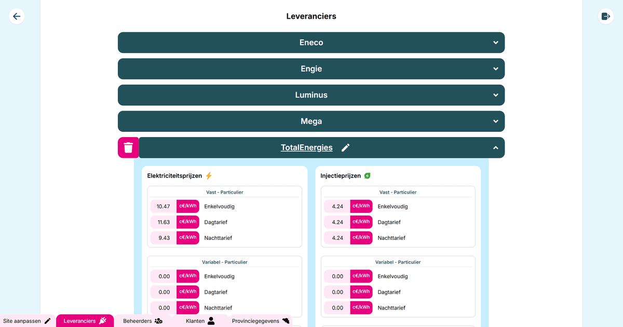This screenshot has height=327, width=623.
Task: Click the lightning icon next to Elektriciteitsprijzen
Action: tap(209, 176)
